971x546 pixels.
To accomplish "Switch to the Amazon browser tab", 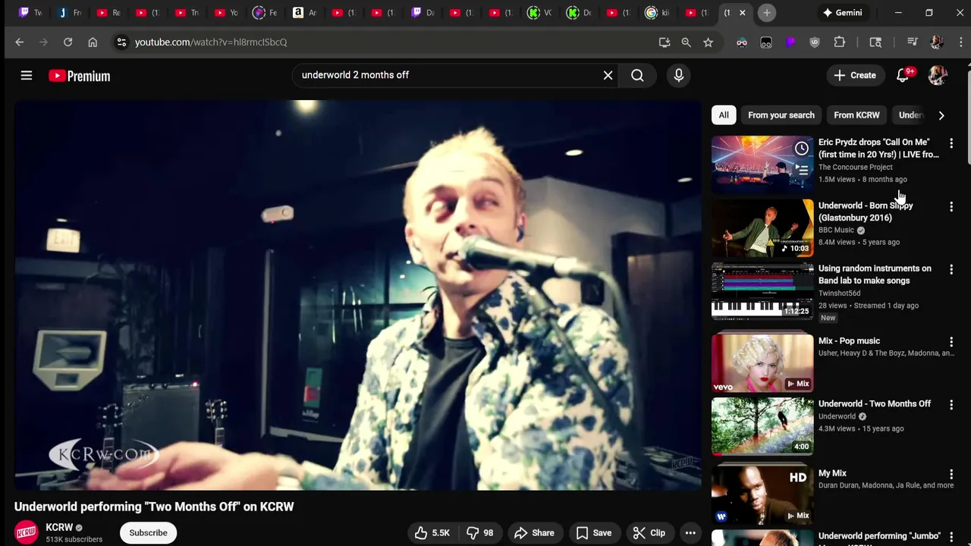I will pyautogui.click(x=304, y=13).
